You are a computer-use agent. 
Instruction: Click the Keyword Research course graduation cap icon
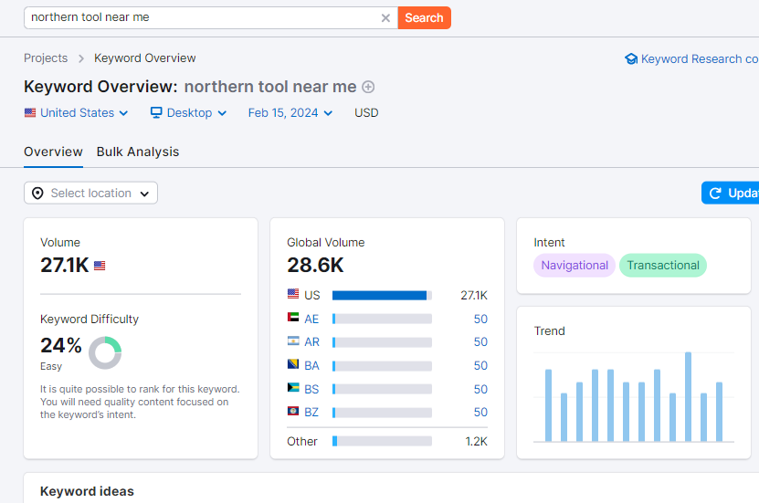pos(631,59)
